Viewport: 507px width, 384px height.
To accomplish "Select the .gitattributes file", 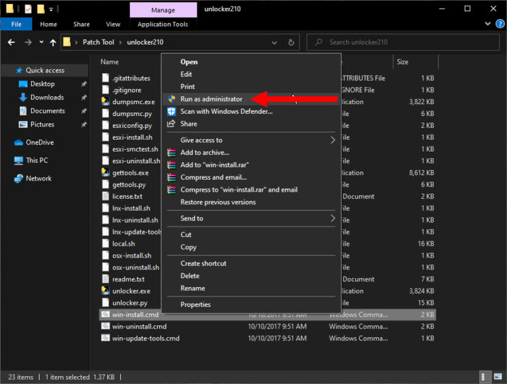I will (131, 78).
